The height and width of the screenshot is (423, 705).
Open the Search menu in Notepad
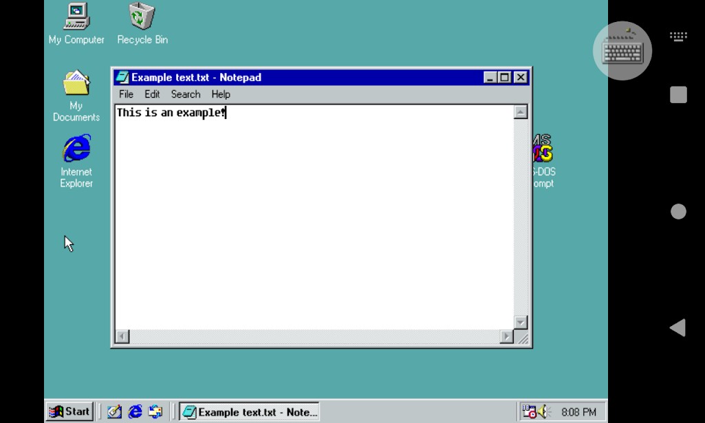[186, 94]
